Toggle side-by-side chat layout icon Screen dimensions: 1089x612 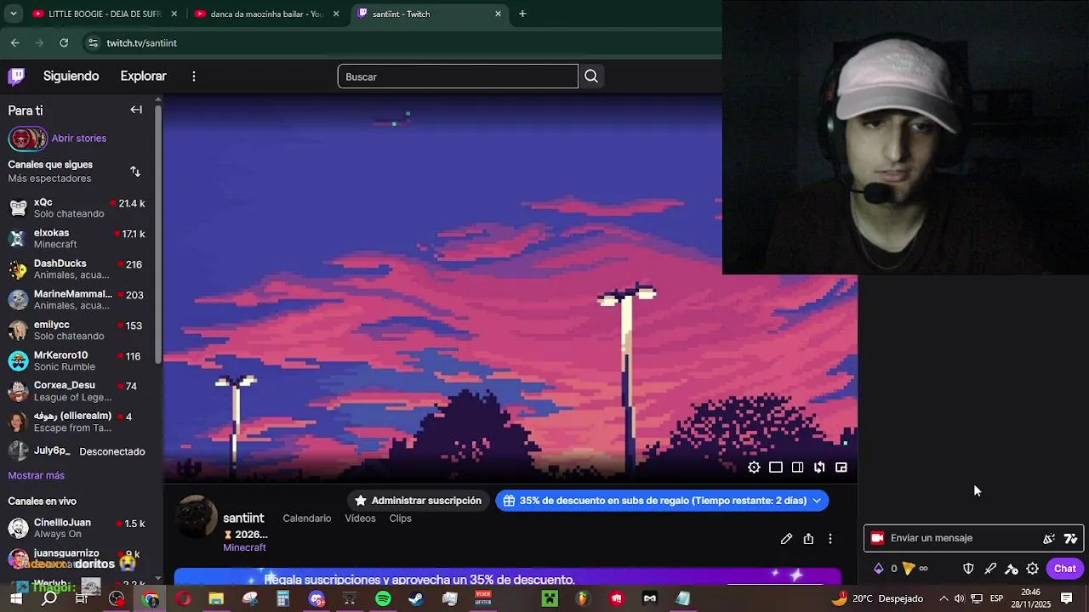point(797,467)
